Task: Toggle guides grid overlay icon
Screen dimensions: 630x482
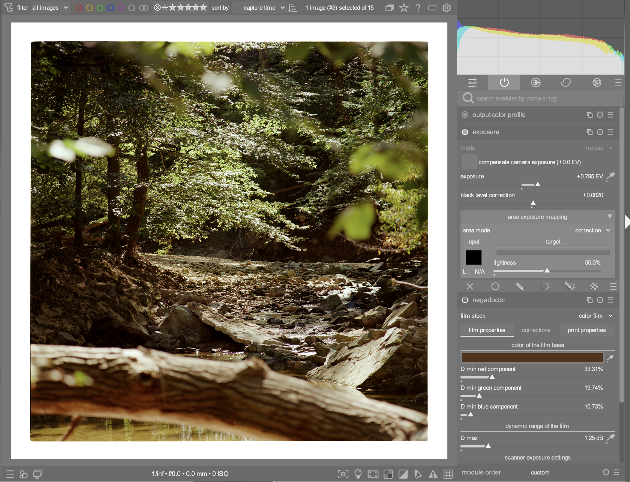Action: (x=448, y=474)
